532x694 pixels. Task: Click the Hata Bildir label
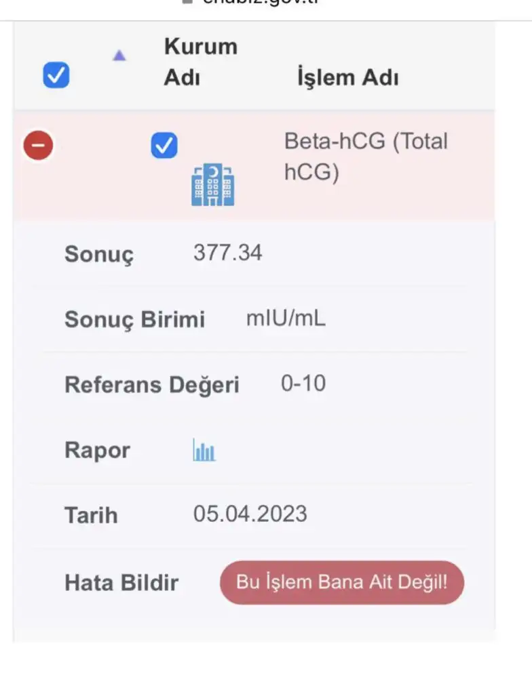click(x=121, y=583)
